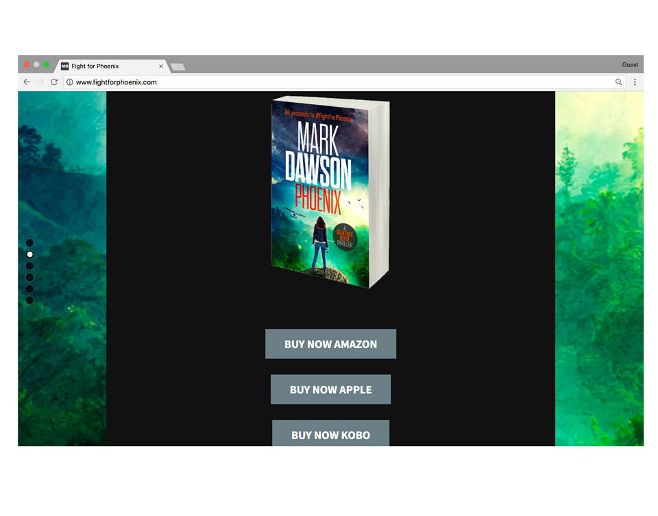Click the Mark Dawson Phoenix book cover
This screenshot has height=516, width=658.
point(330,193)
